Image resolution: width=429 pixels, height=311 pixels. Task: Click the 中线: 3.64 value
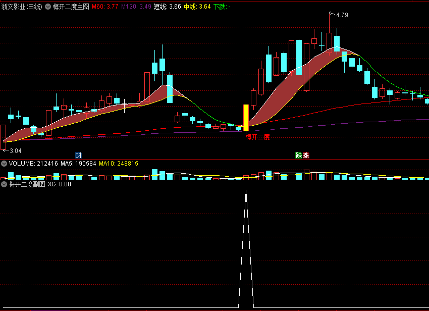[197, 7]
